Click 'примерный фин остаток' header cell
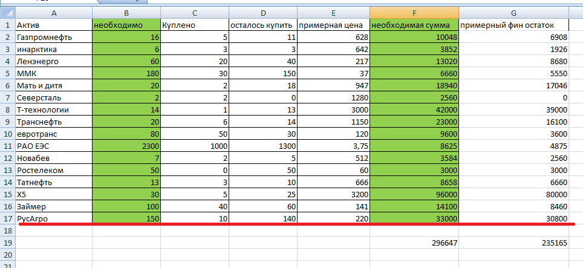The height and width of the screenshot is (268, 583). [x=514, y=25]
